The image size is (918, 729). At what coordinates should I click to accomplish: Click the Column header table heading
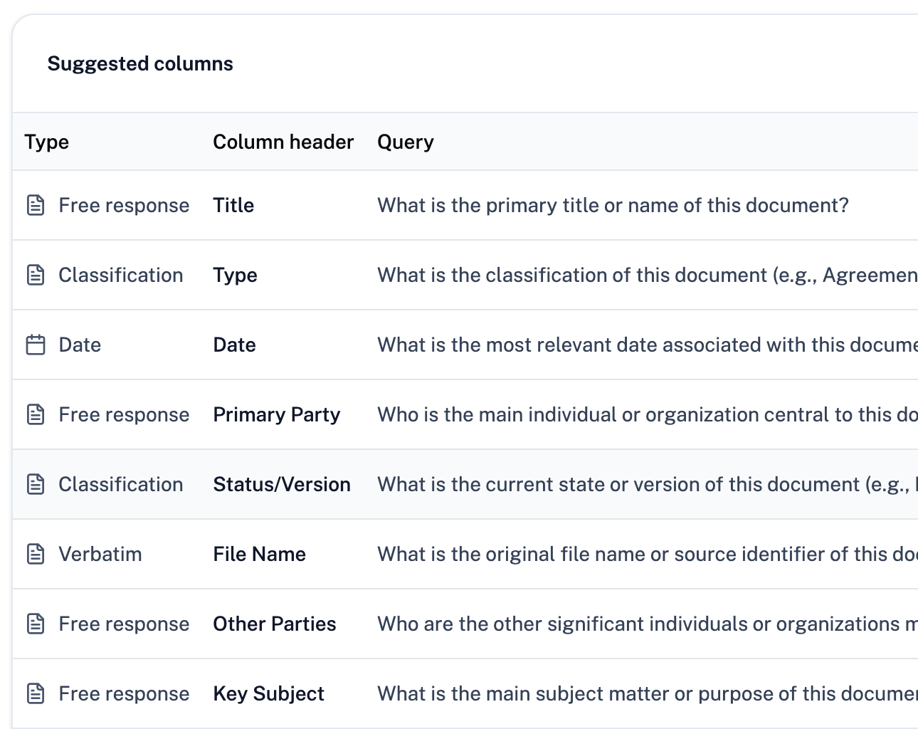click(x=283, y=142)
